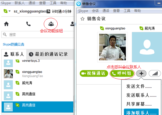Click the add contact person icon
162x115 pixels.
pos(72,24)
